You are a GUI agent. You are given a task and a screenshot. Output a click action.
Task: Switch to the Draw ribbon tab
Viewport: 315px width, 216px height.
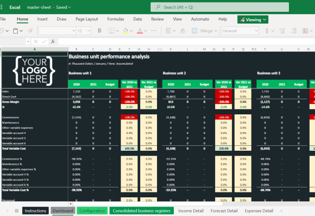(62, 19)
